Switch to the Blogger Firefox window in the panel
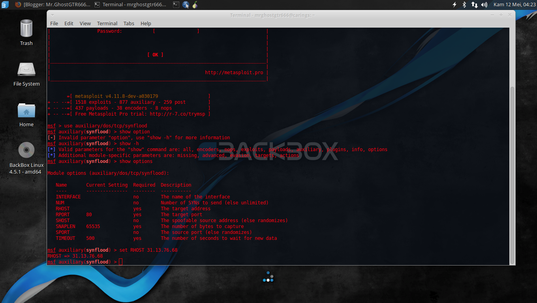This screenshot has width=537, height=303. pos(53,5)
